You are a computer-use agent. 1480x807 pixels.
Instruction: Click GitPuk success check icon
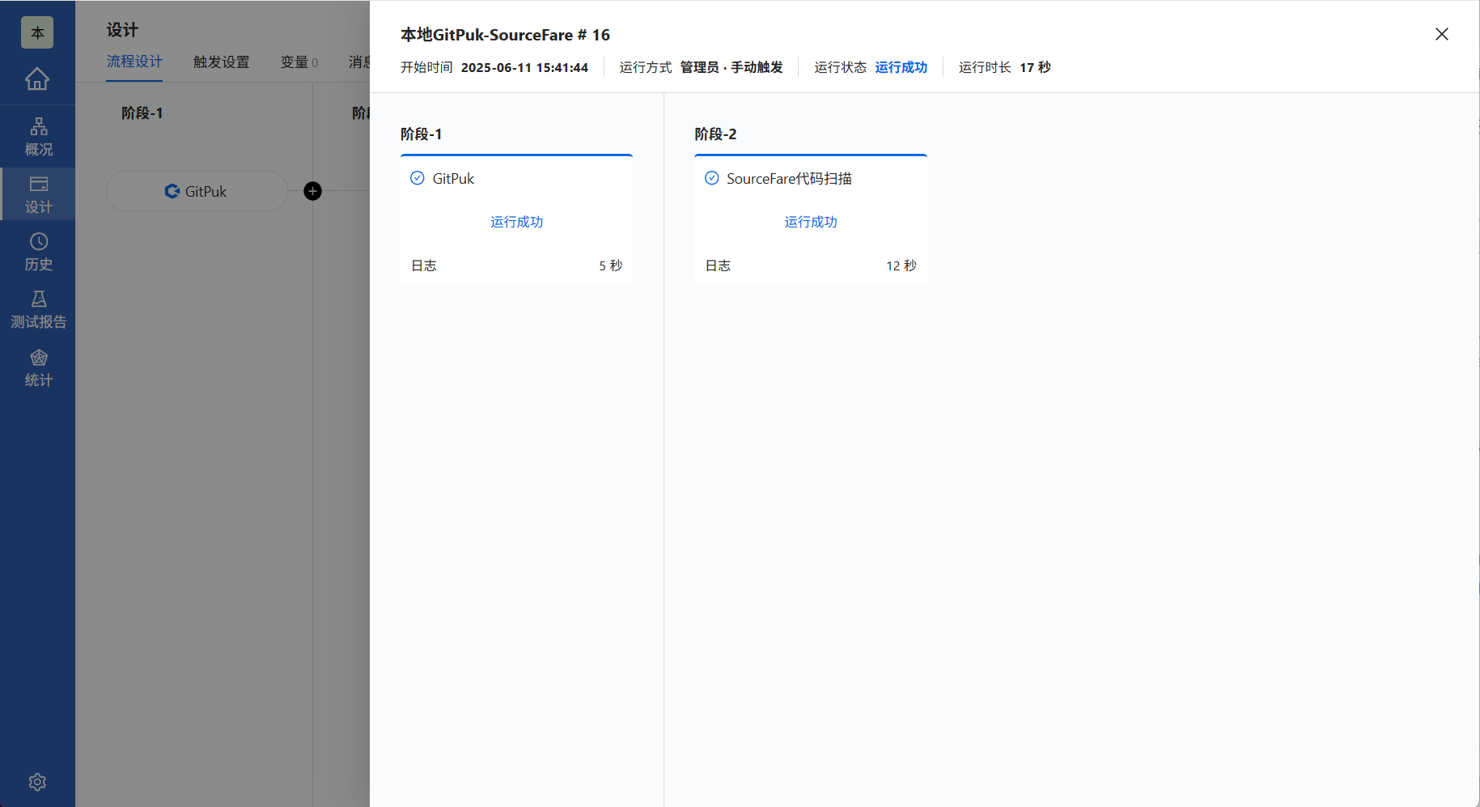click(418, 178)
